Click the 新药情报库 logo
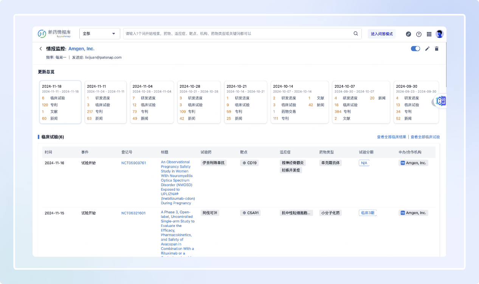Image resolution: width=479 pixels, height=284 pixels. click(54, 34)
